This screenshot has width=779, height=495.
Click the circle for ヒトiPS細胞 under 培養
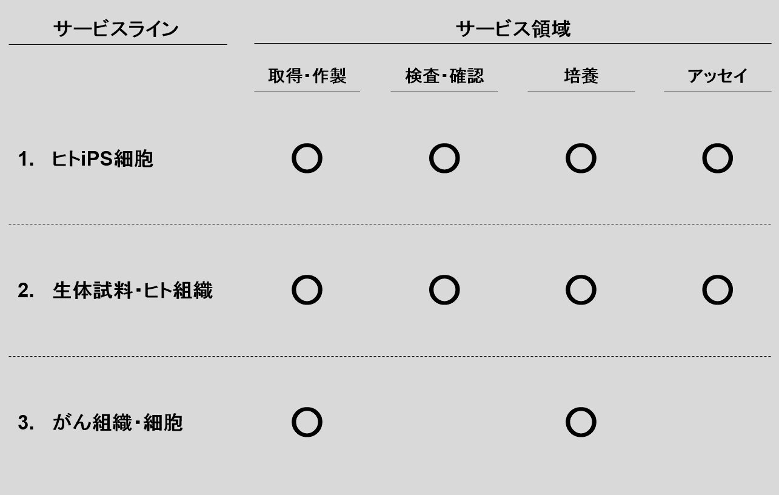coord(581,159)
